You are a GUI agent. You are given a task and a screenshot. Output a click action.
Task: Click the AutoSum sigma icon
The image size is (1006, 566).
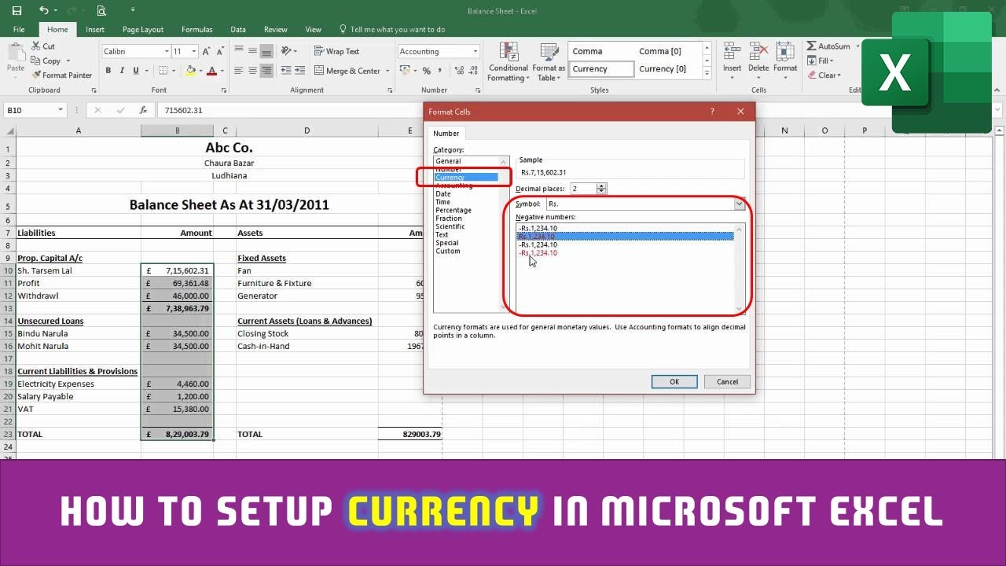(812, 46)
